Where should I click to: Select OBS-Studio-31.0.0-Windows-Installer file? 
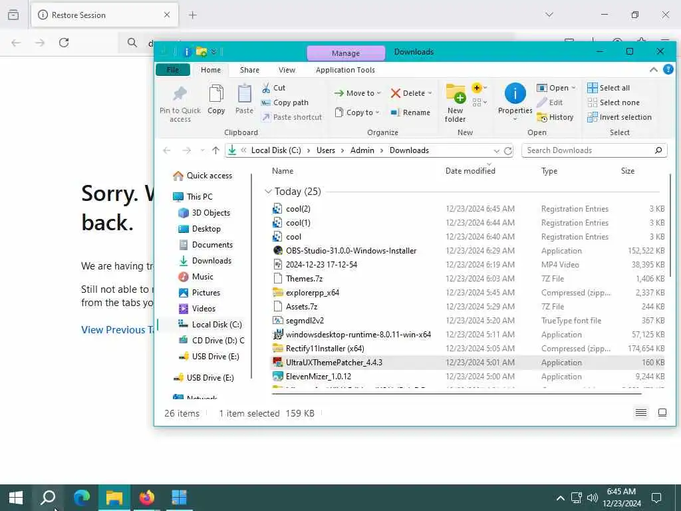(x=468, y=251)
